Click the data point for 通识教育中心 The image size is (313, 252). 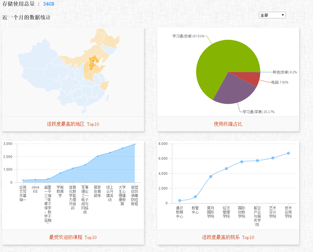point(180,201)
